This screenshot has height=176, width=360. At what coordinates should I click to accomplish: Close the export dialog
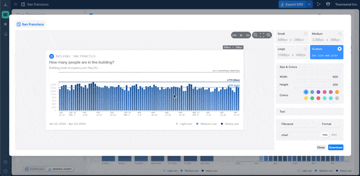click(x=321, y=147)
